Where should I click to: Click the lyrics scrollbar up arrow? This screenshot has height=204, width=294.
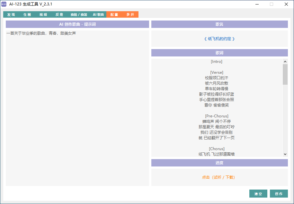[x=285, y=62]
